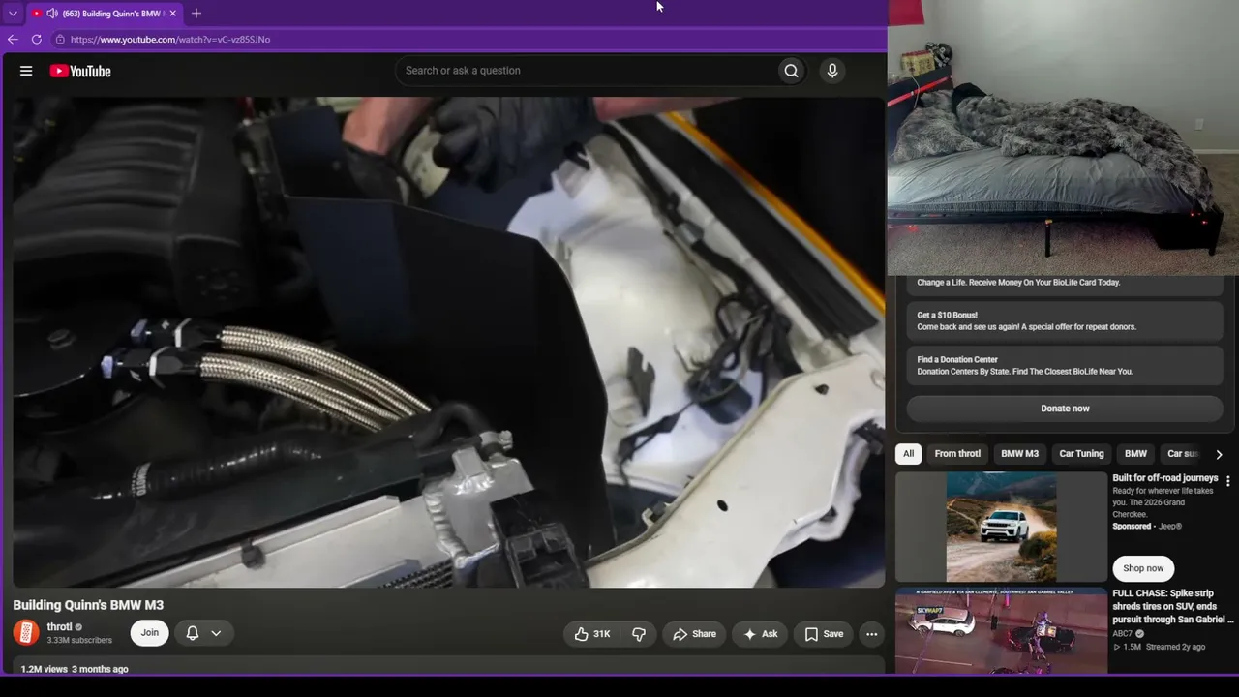
Task: Select the All filter chip
Action: pos(908,454)
